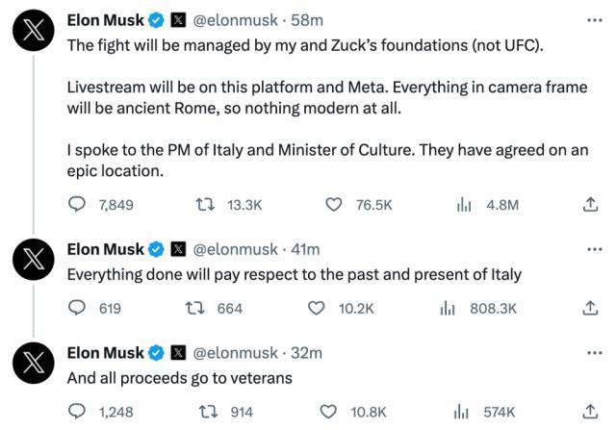Viewport: 616px width, 430px height.
Task: Reply to the tweet about respecting Italy
Action: 77,308
